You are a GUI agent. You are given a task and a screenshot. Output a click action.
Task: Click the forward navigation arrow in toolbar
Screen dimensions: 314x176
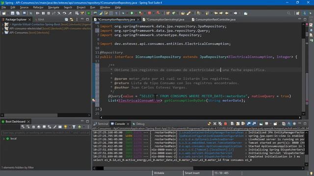235,13
